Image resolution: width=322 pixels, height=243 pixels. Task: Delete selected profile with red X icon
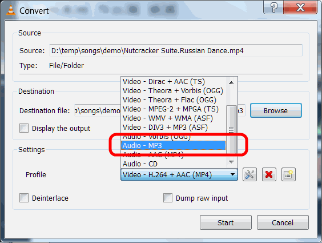pos(269,174)
